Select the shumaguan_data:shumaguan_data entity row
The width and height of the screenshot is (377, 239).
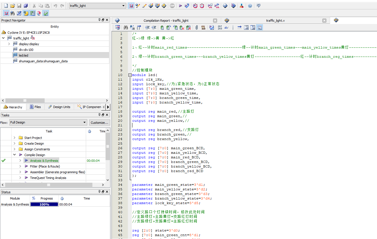(54, 61)
